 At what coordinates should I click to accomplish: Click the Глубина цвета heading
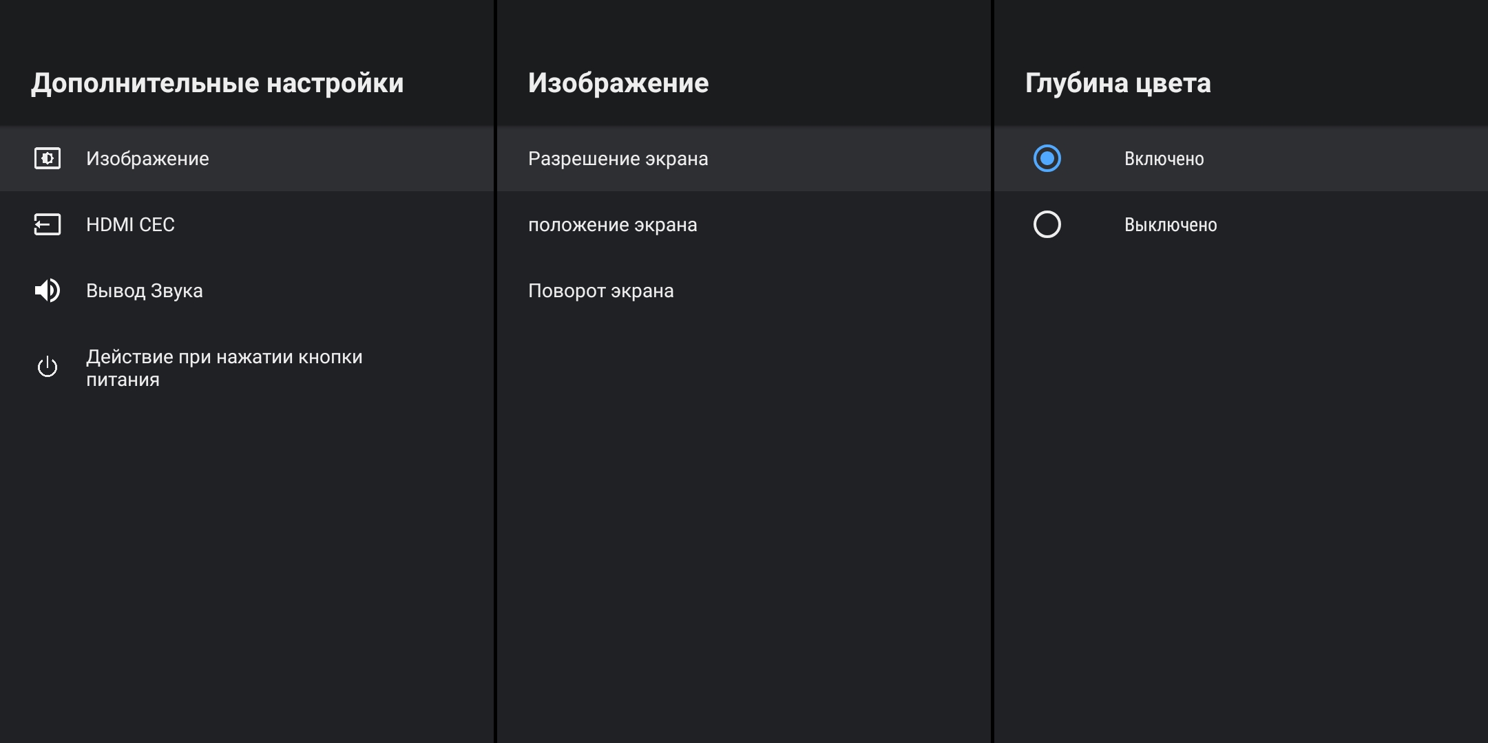pos(1118,83)
